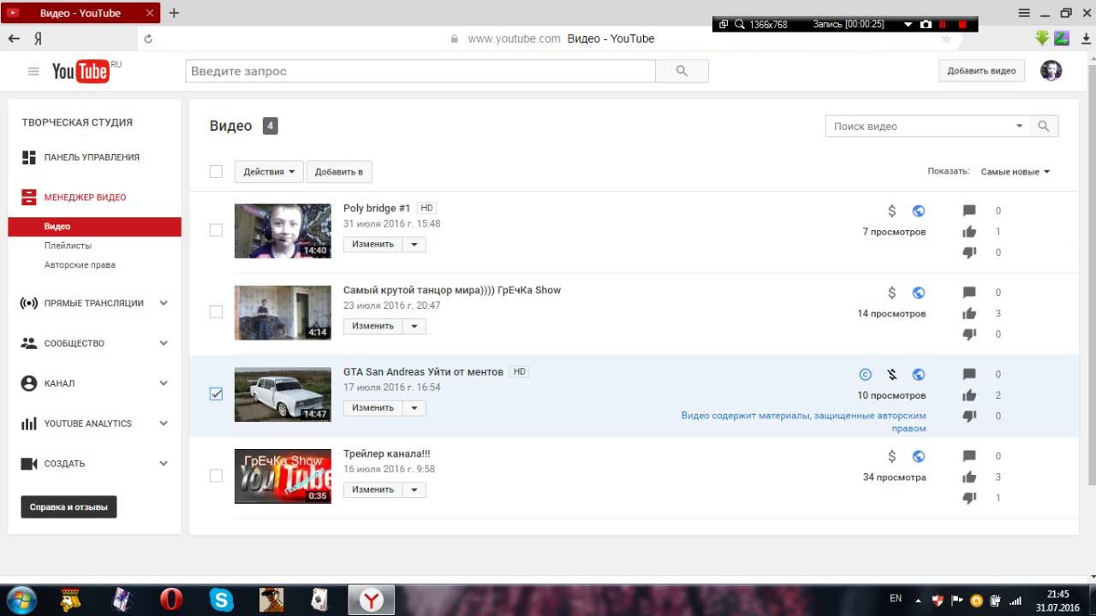1096x616 pixels.
Task: Switch to Видео - YouTube browser tab
Action: click(81, 13)
